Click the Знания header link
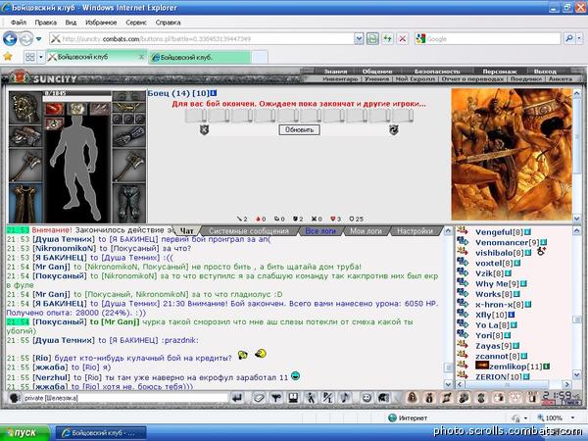 click(x=335, y=72)
